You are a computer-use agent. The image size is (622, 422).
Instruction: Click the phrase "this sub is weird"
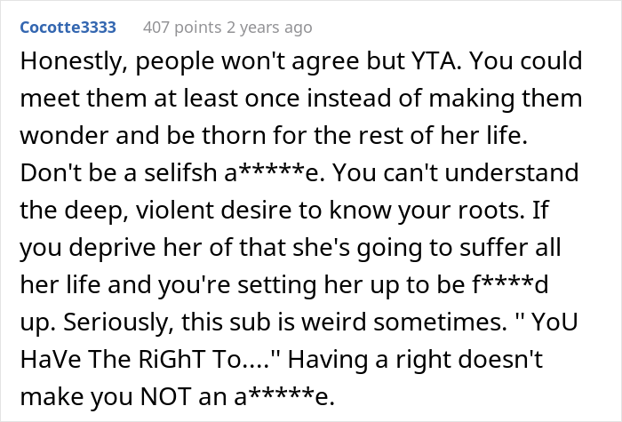click(268, 315)
